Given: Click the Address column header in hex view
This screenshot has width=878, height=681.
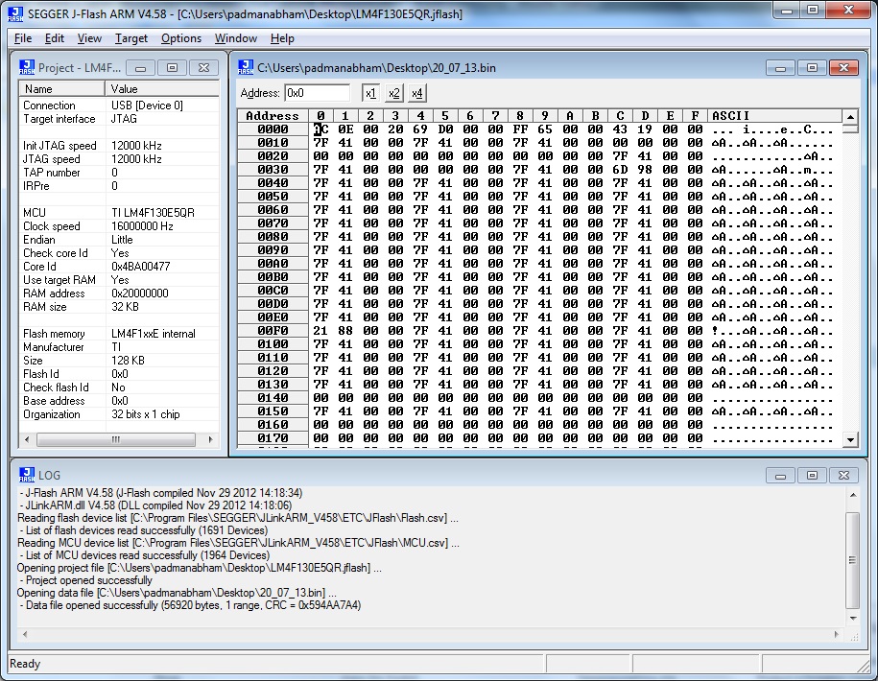Looking at the screenshot, I should (x=273, y=116).
